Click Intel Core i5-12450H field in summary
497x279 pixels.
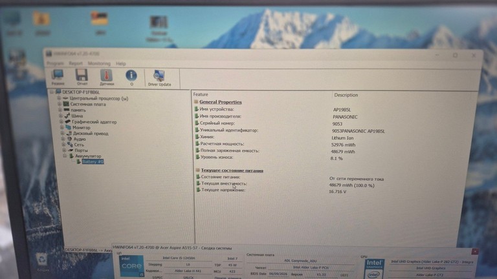[x=179, y=258]
